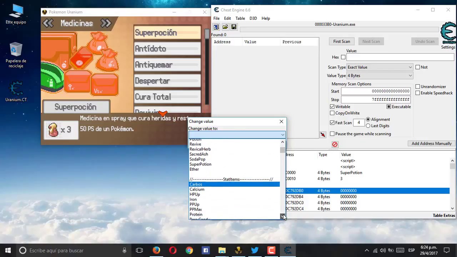457x257 pixels.
Task: Toggle the Executable checkbox
Action: coord(389,107)
